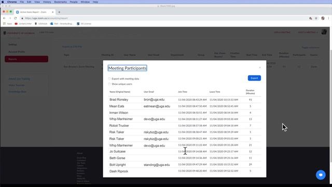
Task: Click the Attend Live Training link
Action: 19,78
